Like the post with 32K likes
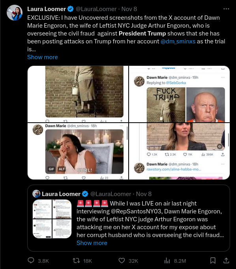 122,261
